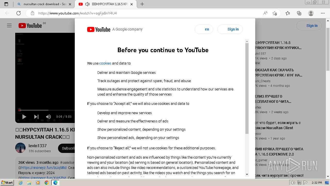Play the video with the play button
Image resolution: width=330 pixels, height=186 pixels.
(24, 117)
